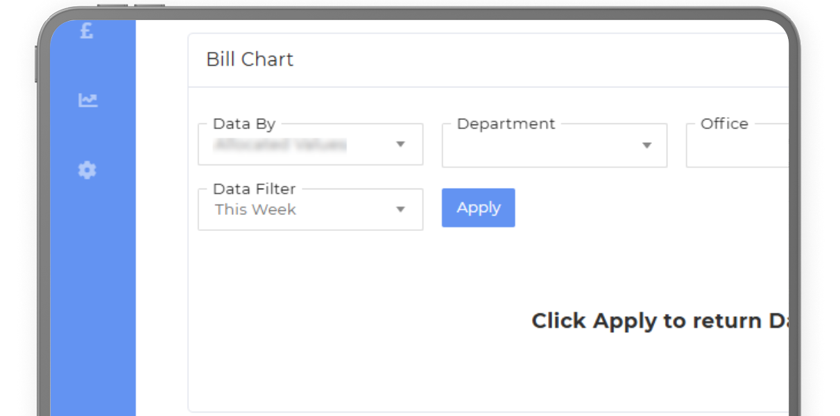Click the blurred Data By value

click(280, 145)
